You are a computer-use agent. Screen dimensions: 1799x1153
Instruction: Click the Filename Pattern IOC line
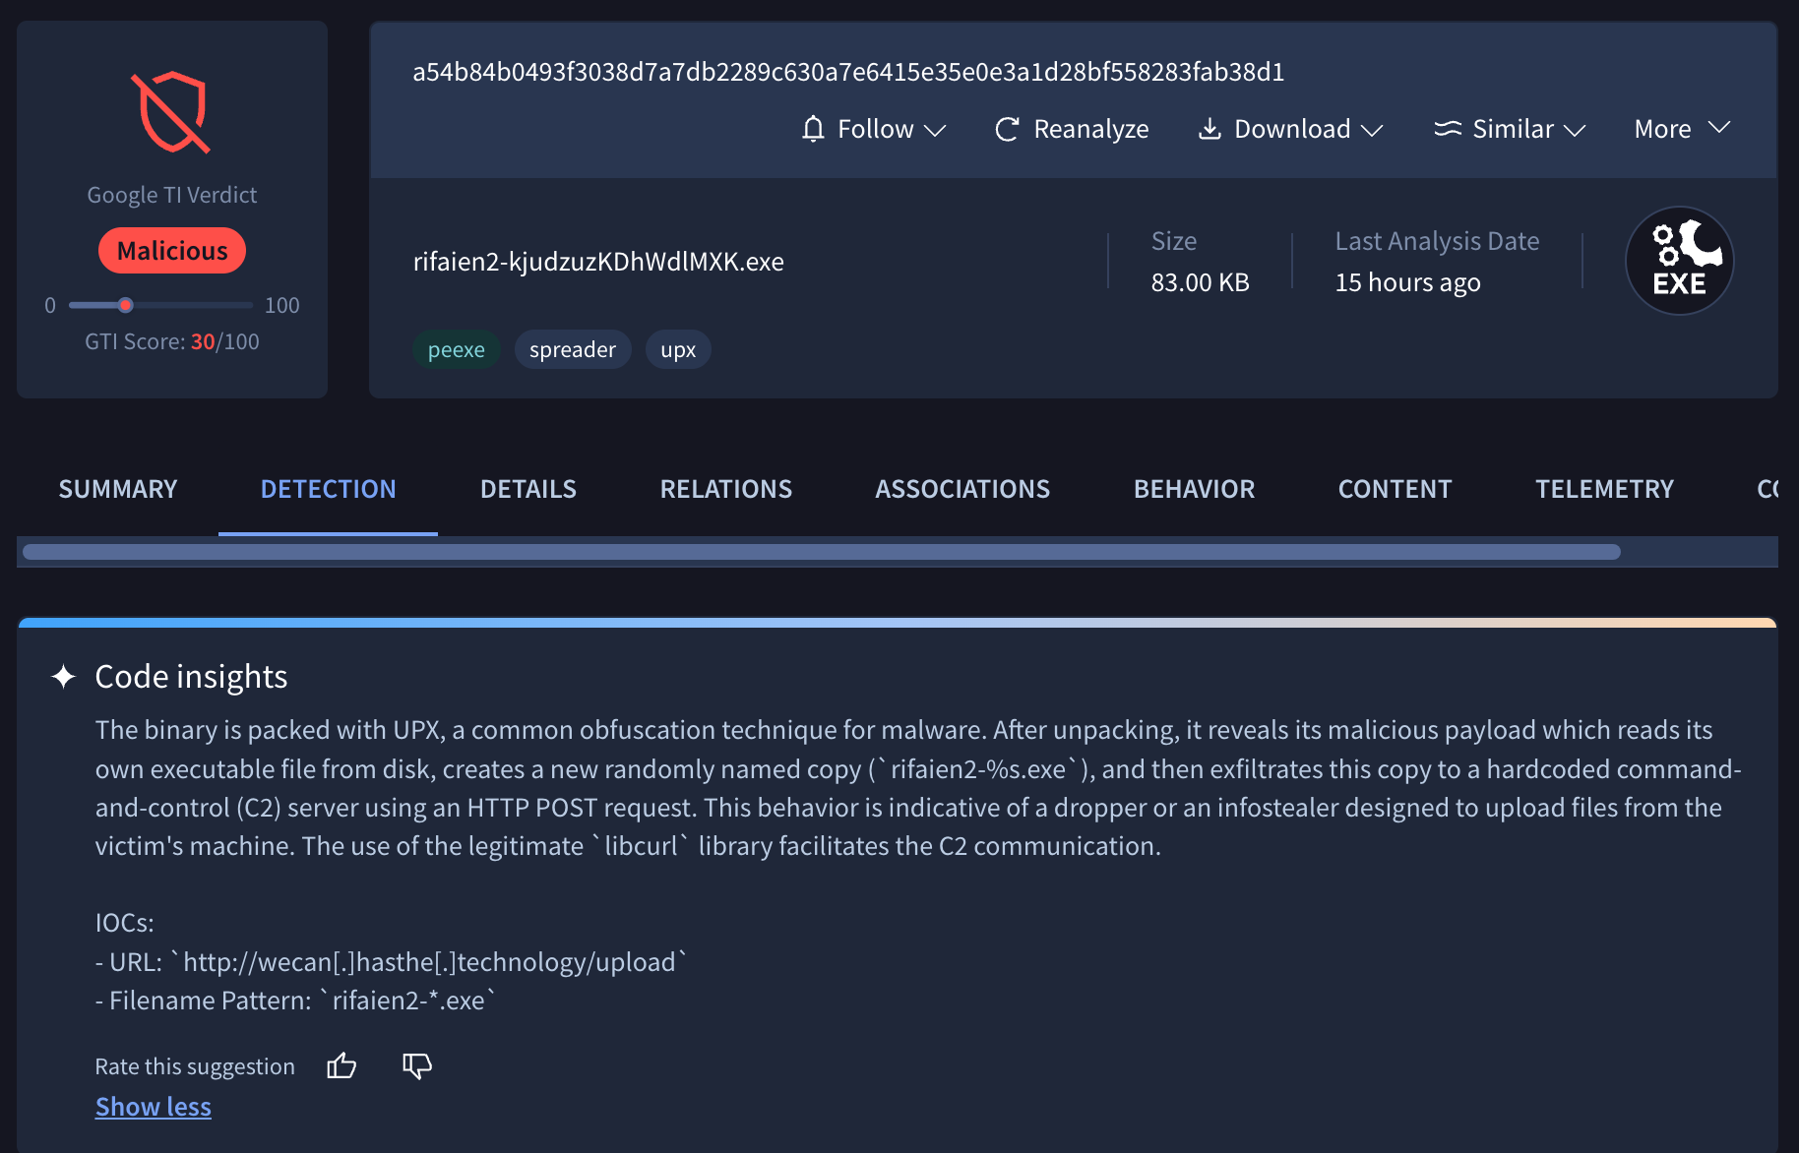click(295, 1001)
